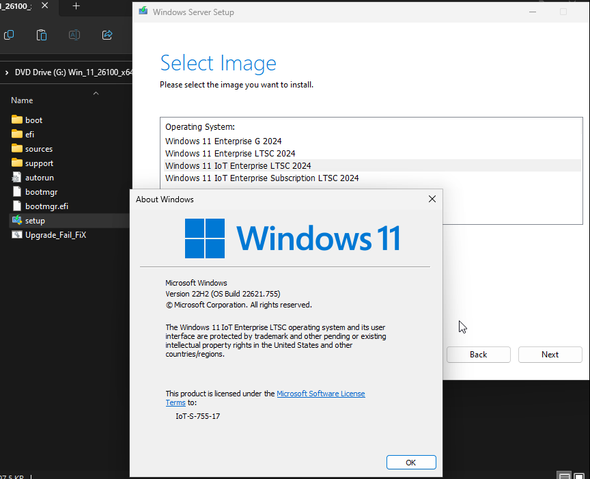Click the sources folder name
This screenshot has width=590, height=479.
click(x=39, y=149)
